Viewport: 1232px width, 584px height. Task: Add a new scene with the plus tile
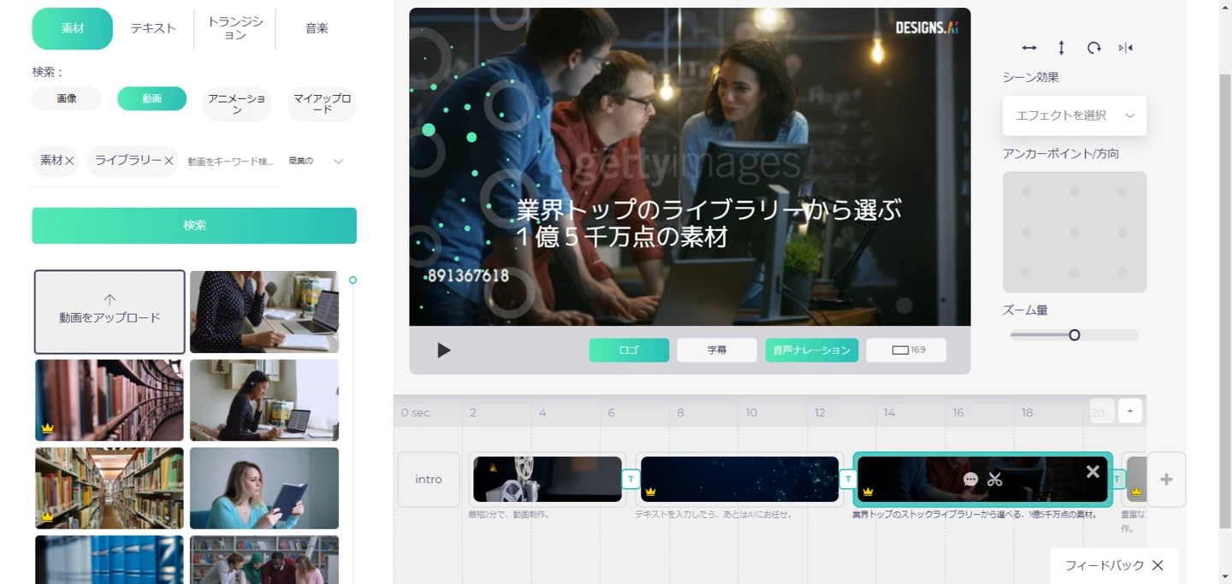1166,480
